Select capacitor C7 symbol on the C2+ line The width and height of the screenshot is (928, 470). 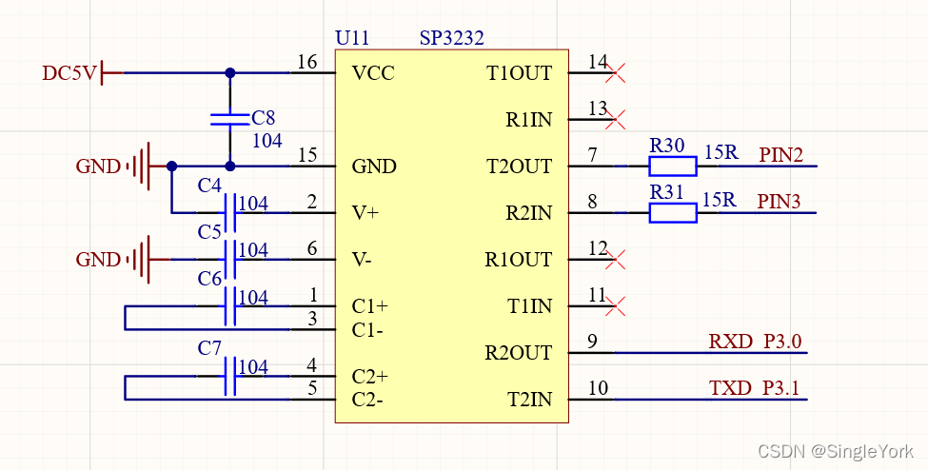point(230,376)
